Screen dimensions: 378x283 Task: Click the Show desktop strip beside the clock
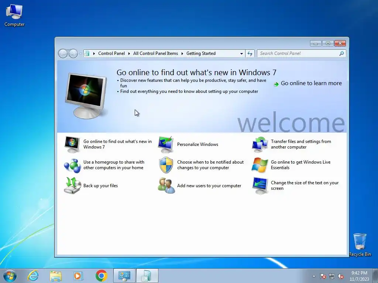pyautogui.click(x=375, y=276)
